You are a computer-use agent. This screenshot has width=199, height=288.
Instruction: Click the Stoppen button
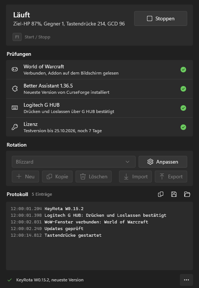point(161,18)
